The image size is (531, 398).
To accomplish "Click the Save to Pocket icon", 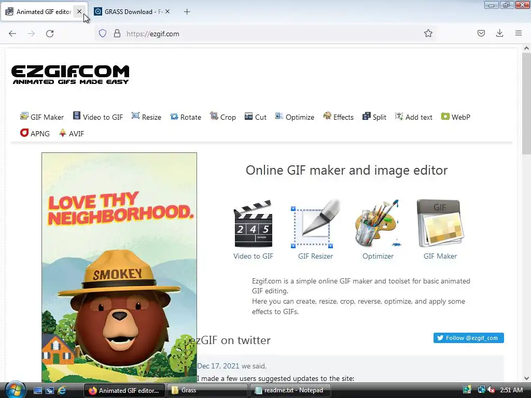I will point(481,33).
